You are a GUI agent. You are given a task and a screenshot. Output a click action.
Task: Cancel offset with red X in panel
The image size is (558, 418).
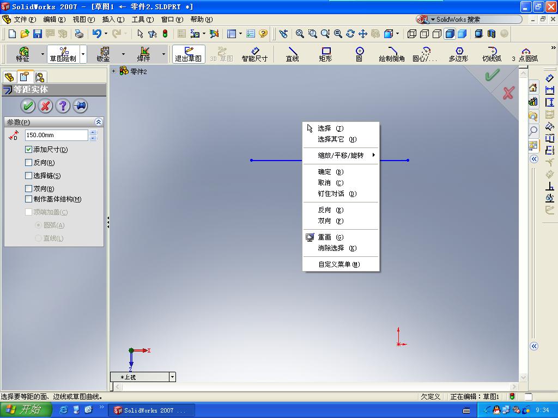tap(45, 106)
